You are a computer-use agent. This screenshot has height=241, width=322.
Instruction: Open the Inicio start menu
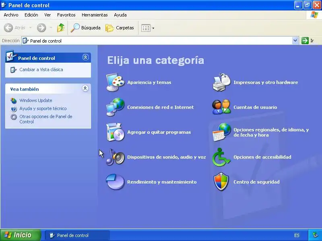tap(21, 235)
